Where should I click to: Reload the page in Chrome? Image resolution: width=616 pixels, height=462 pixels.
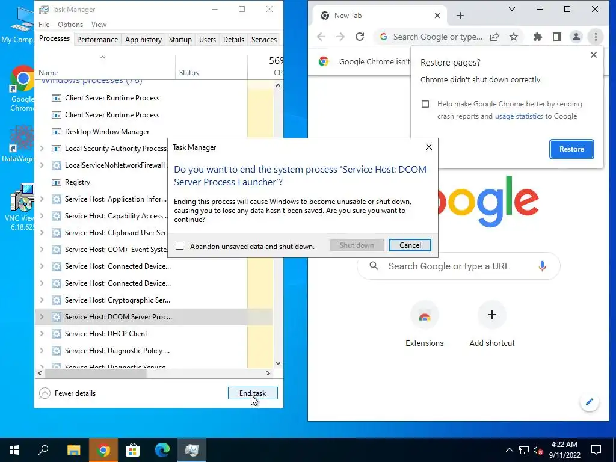click(360, 37)
